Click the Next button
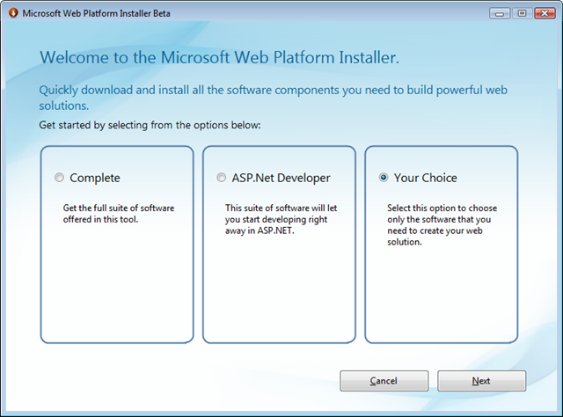 pos(481,381)
